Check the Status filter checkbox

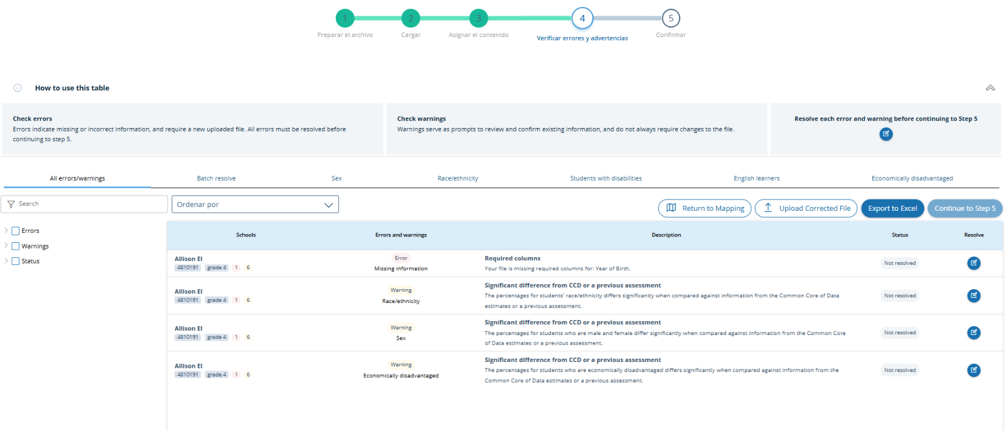[16, 261]
